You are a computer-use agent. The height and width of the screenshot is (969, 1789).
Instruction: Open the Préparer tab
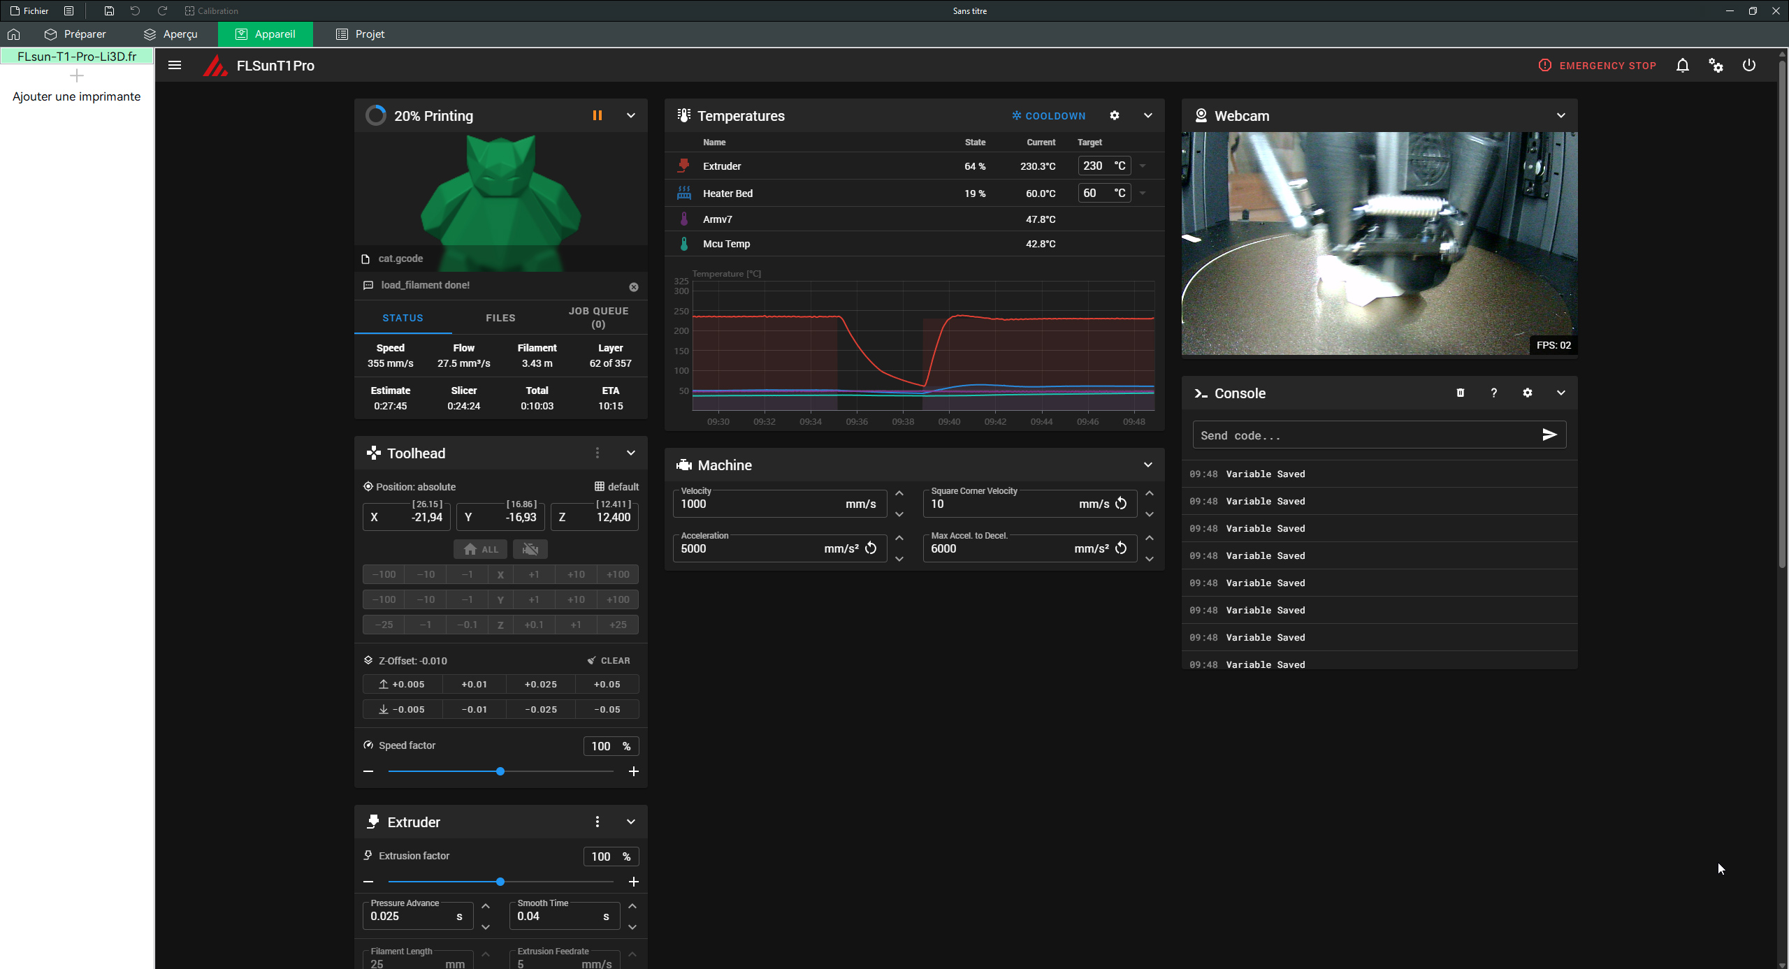click(75, 34)
